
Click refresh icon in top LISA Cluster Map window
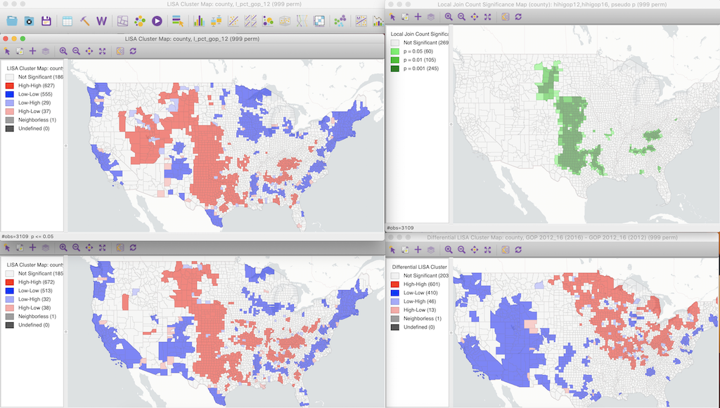click(132, 51)
